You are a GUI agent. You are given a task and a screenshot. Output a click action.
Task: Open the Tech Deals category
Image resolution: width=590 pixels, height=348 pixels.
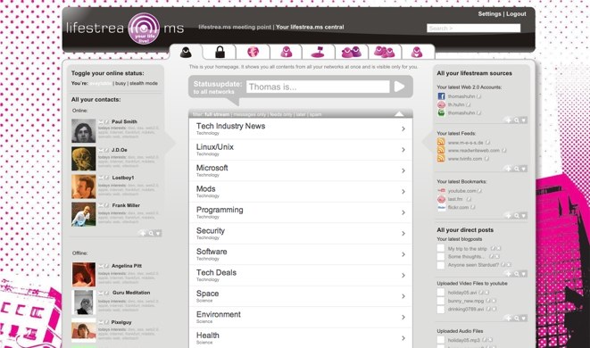tap(300, 276)
